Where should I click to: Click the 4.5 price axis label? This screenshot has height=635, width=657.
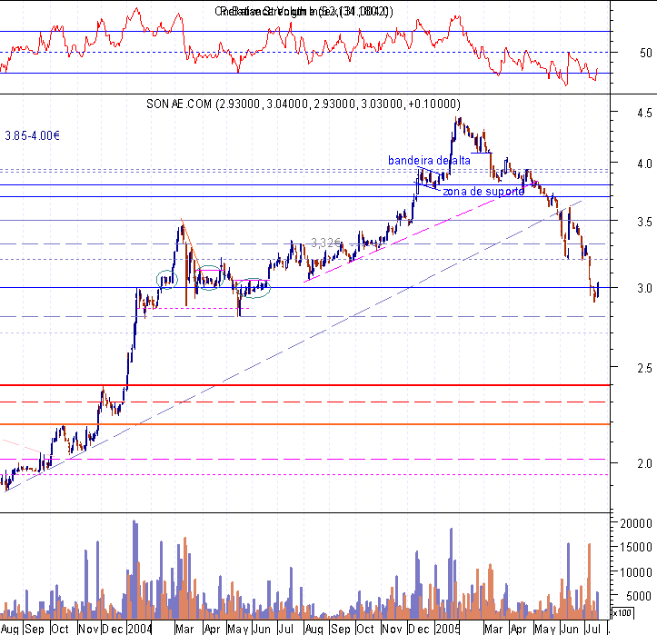[644, 113]
